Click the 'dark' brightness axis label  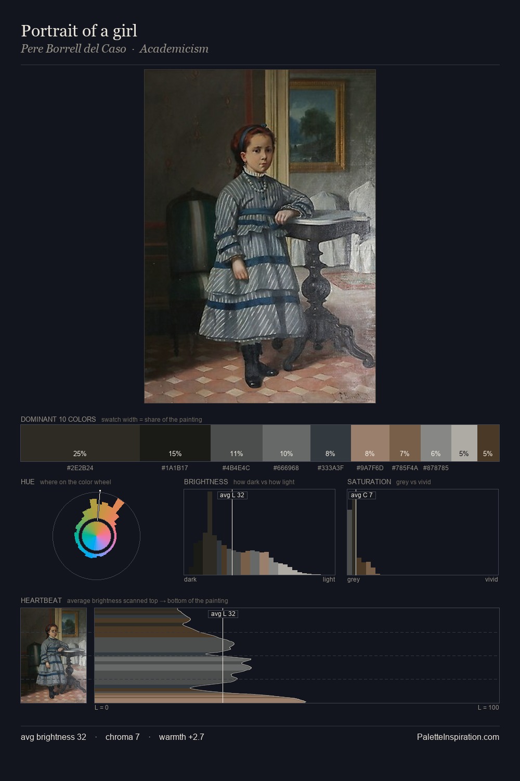pyautogui.click(x=190, y=580)
